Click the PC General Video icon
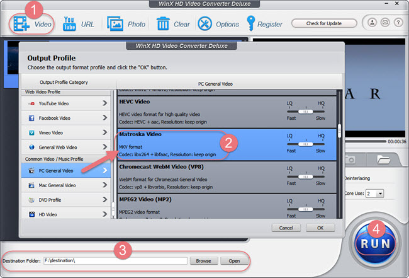The image size is (409, 278). [31, 171]
